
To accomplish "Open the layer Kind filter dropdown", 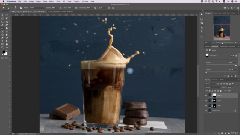I will point(210,84).
